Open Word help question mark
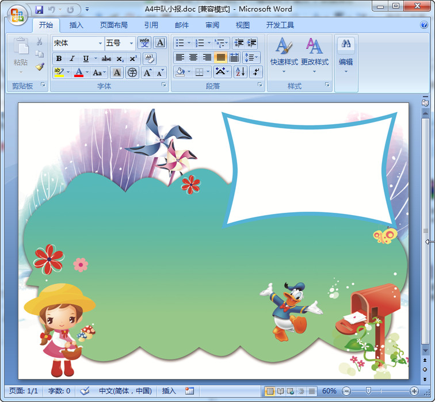The height and width of the screenshot is (402, 435). click(424, 25)
